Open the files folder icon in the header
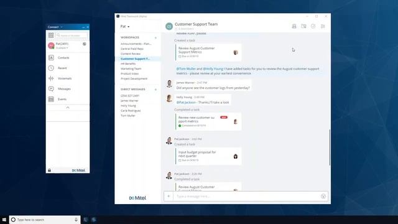 pos(303,26)
